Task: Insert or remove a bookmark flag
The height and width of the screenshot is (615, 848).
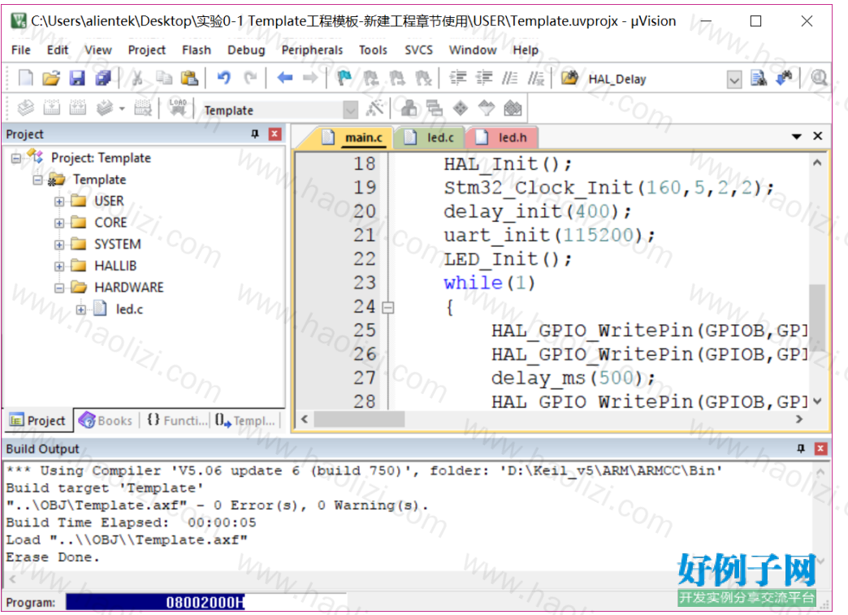Action: [344, 78]
